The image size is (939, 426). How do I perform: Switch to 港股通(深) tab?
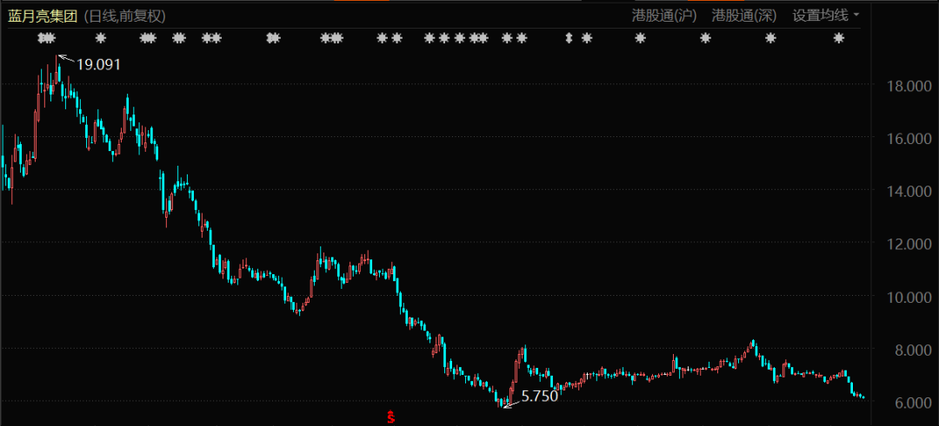744,16
